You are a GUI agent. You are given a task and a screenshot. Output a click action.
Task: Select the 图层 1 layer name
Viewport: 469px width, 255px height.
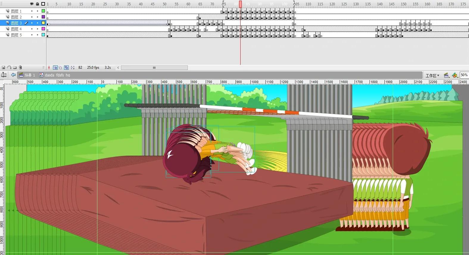16,11
